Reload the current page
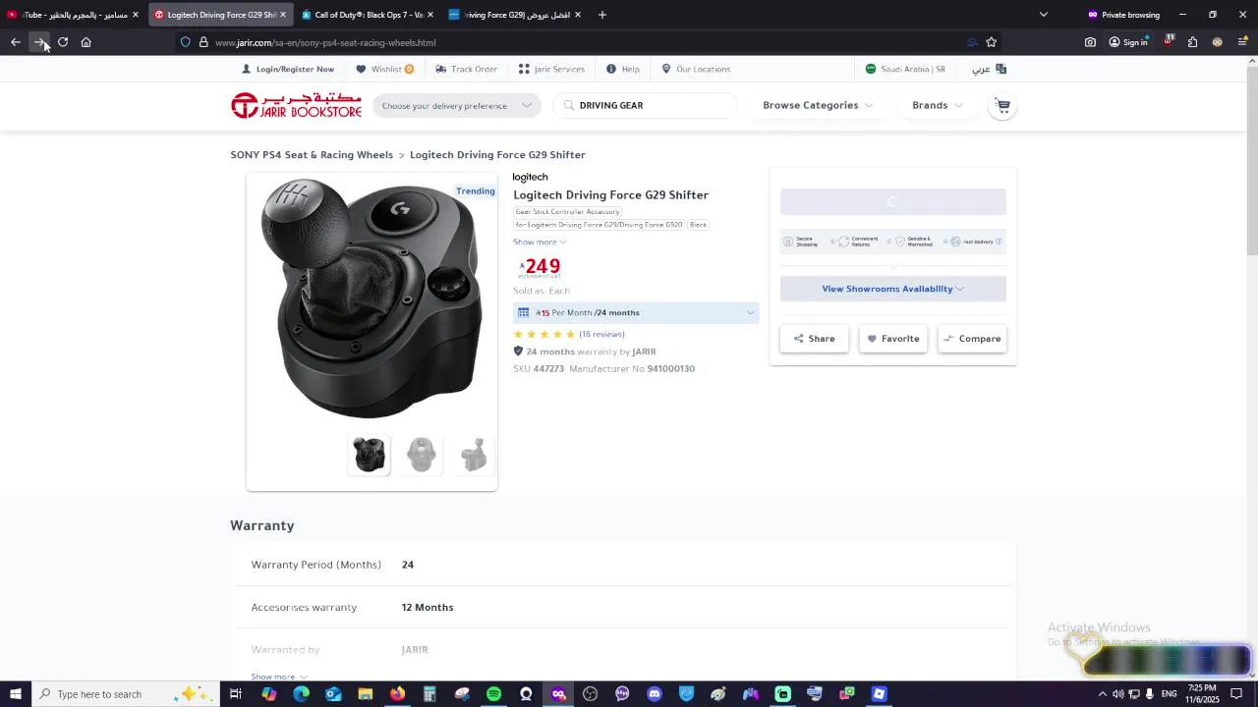Image resolution: width=1258 pixels, height=707 pixels. 63,42
